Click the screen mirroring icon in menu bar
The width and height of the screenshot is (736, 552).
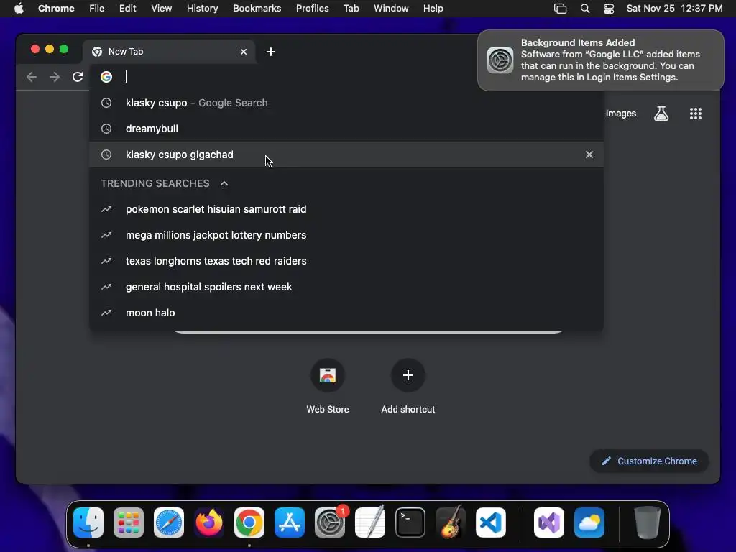(x=561, y=9)
